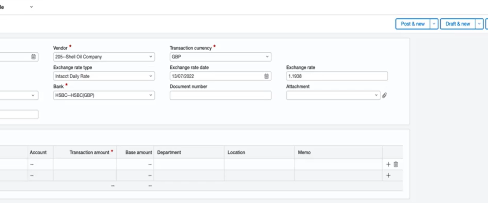Viewport: 488px width, 203px height.
Task: Click the Draft & new button
Action: pyautogui.click(x=458, y=24)
